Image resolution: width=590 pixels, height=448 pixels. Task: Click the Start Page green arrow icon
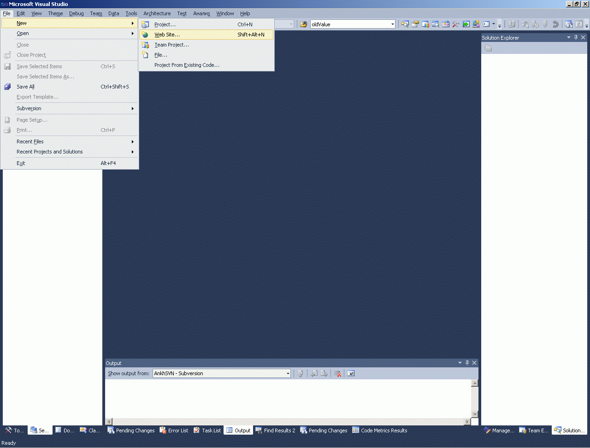point(466,24)
